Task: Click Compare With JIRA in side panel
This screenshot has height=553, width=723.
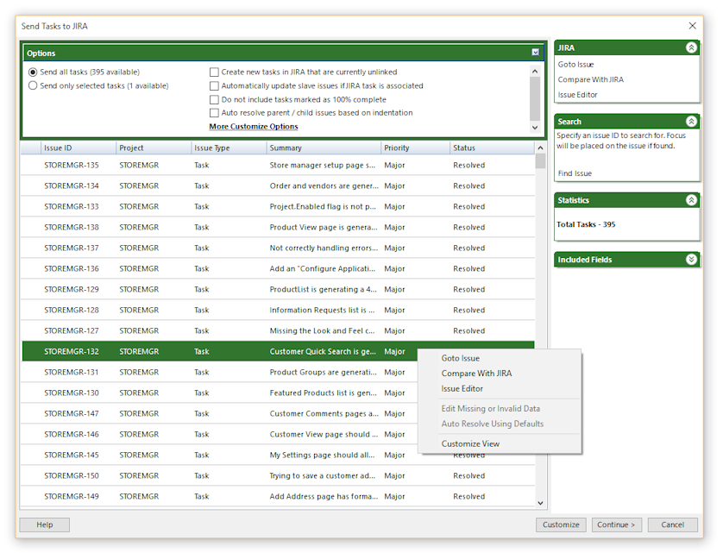Action: pos(590,79)
